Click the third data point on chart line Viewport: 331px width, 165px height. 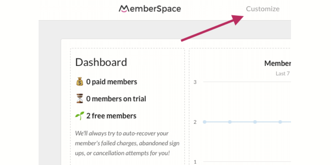[255, 122]
